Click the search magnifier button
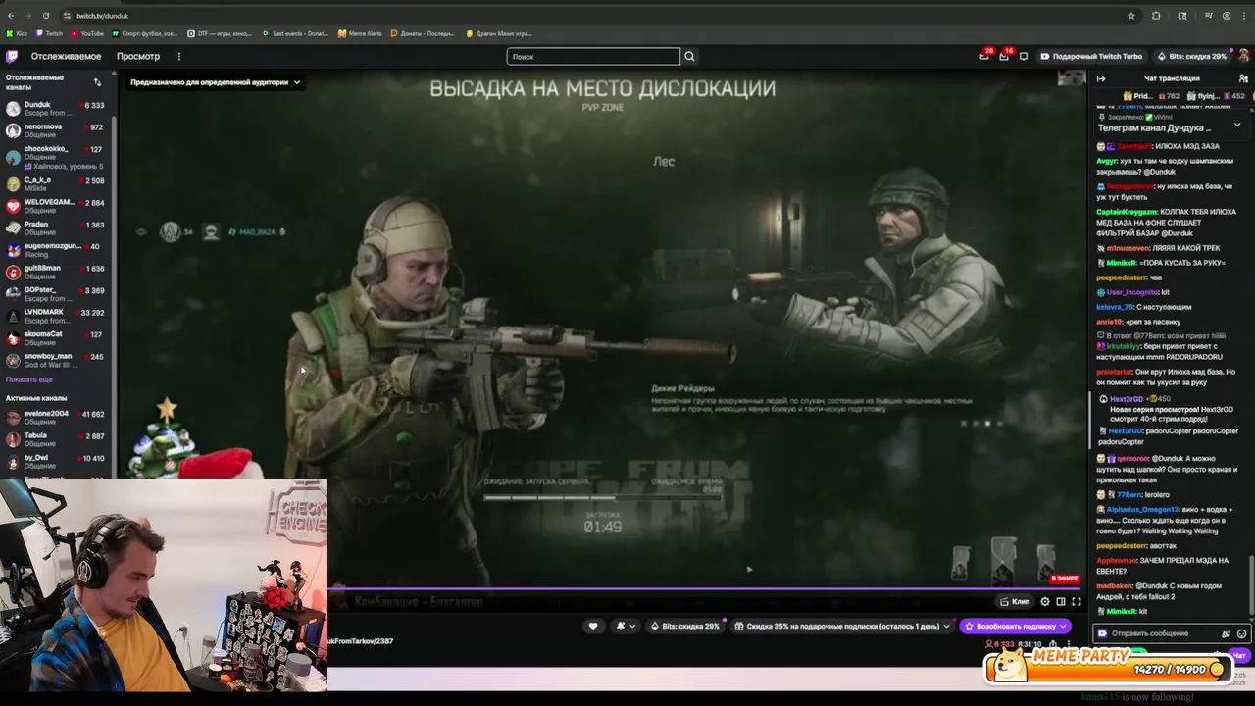 689,56
